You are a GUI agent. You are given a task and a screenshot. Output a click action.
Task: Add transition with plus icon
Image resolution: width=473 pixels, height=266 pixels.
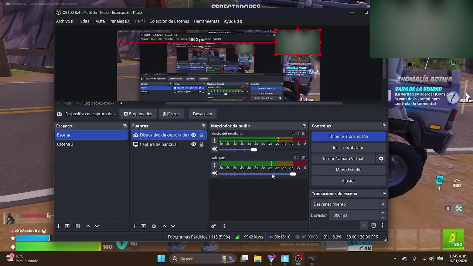coord(364,225)
